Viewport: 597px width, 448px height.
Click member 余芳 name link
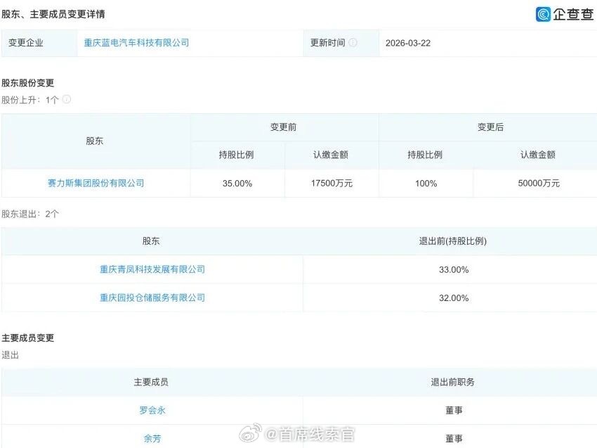point(152,438)
